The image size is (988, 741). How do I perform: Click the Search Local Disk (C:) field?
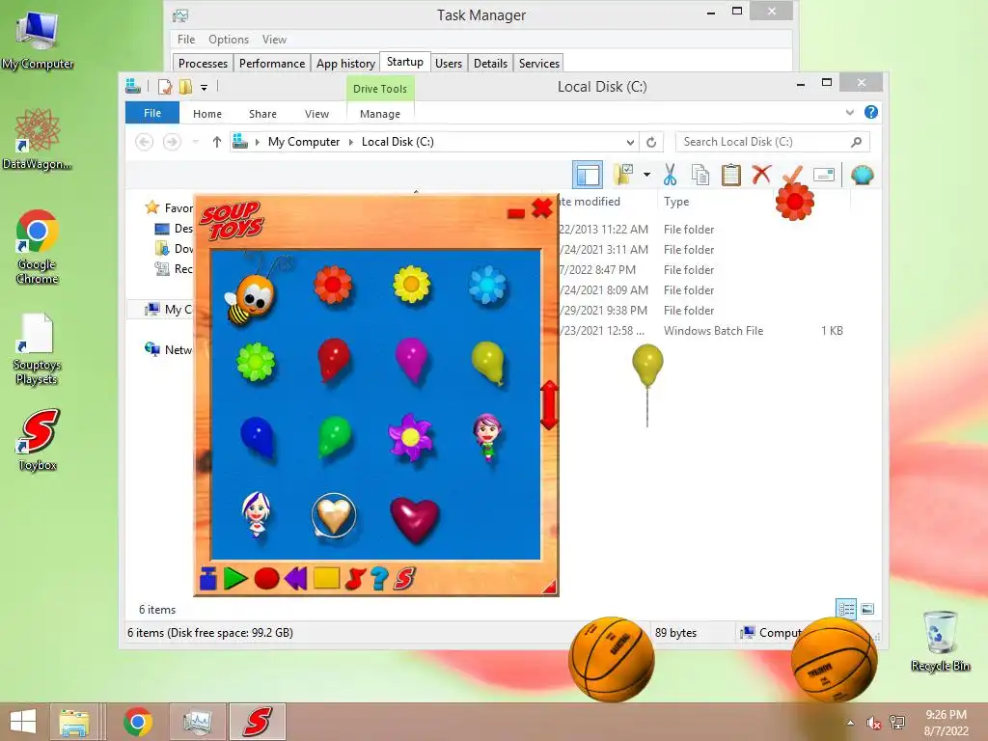click(773, 142)
